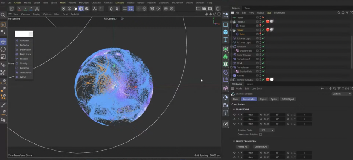Toggle the Z axis lock
353x160 pixels.
coord(31,9)
